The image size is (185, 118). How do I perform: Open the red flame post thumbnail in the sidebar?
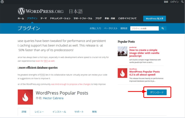pos(122,73)
